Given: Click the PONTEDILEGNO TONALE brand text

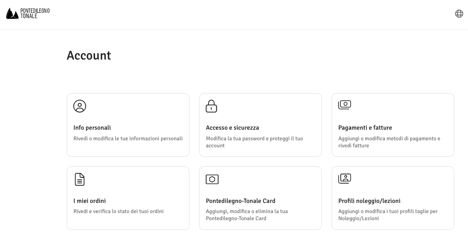Looking at the screenshot, I should [35, 13].
